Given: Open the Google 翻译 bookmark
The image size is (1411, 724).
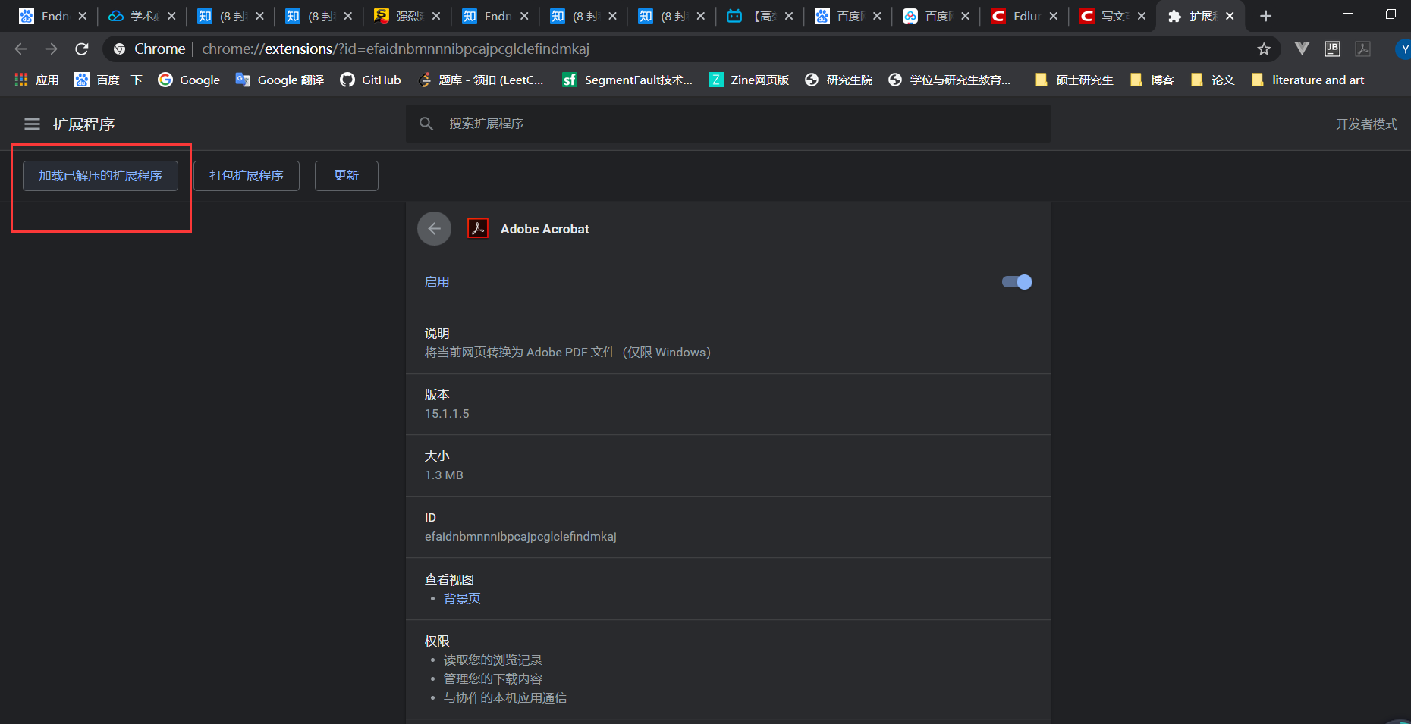Looking at the screenshot, I should (280, 80).
